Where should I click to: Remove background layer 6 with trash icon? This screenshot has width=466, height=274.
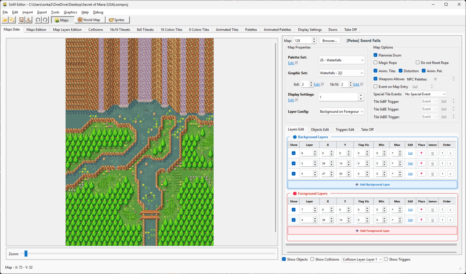pyautogui.click(x=432, y=153)
